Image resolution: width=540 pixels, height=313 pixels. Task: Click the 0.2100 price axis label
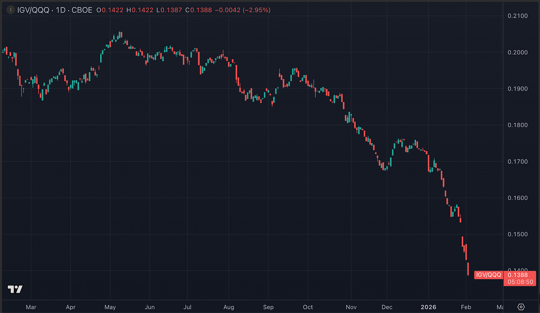pyautogui.click(x=518, y=16)
